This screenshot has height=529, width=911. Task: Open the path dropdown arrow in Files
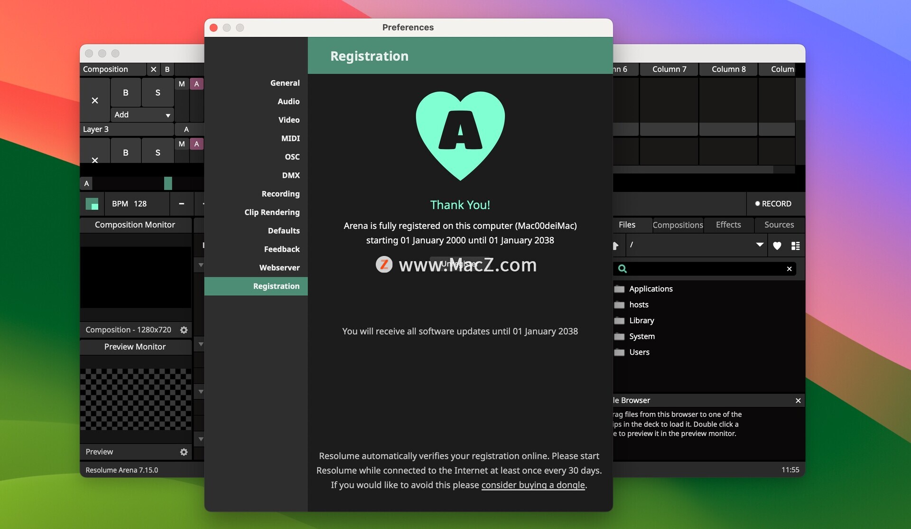coord(760,245)
